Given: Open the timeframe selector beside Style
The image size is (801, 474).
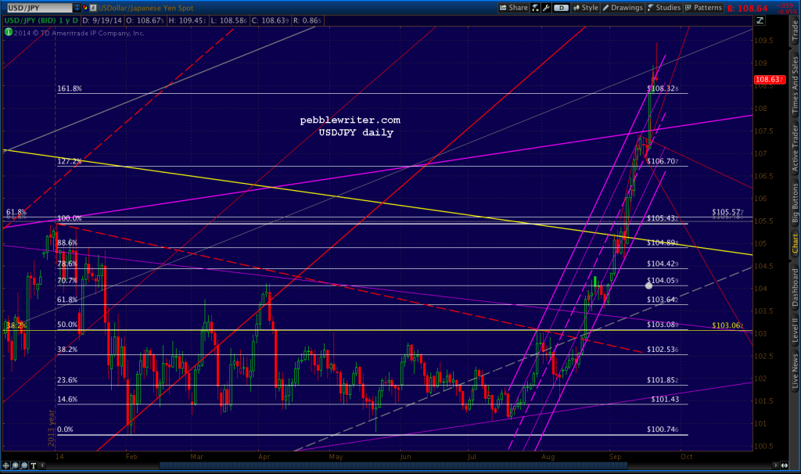Looking at the screenshot, I should pyautogui.click(x=533, y=7).
